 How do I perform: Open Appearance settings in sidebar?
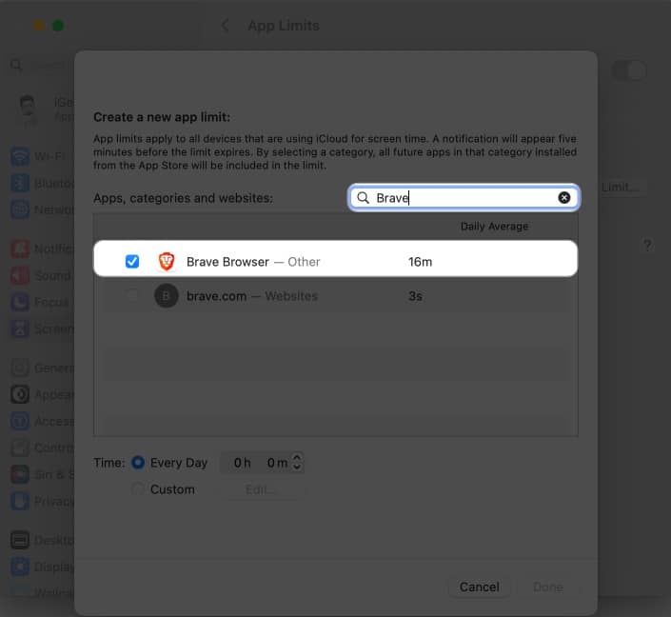pos(41,394)
